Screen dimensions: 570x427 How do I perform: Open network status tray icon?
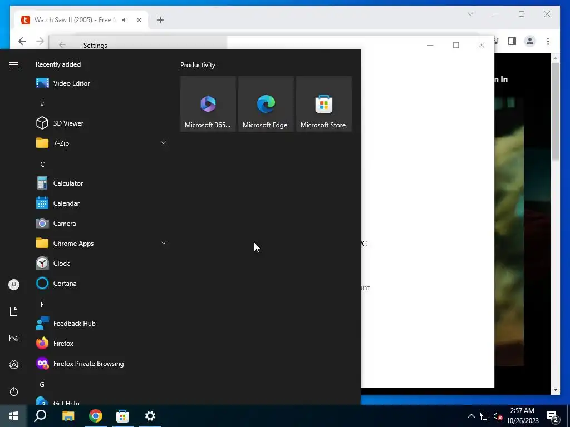(x=485, y=416)
